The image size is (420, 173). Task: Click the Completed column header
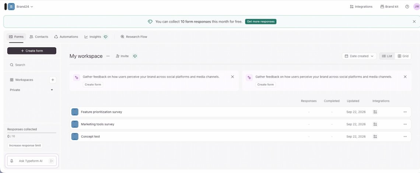(x=332, y=101)
